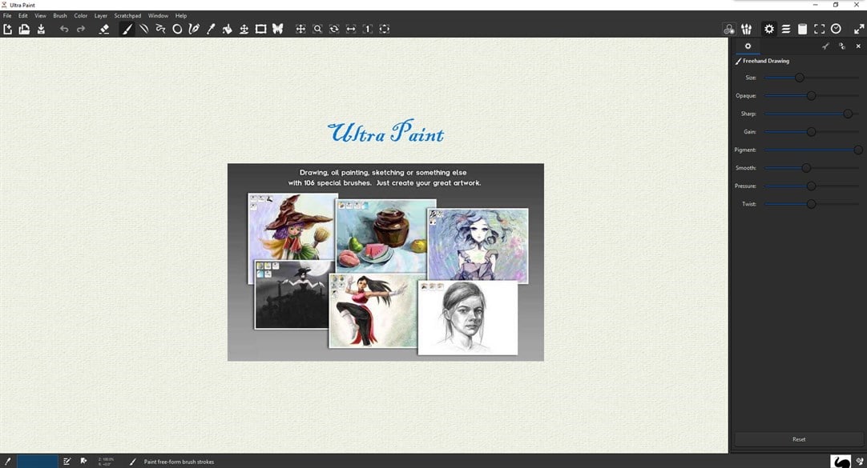Select the Ellipse drawing tool
Screen dimensions: 867x468
(x=177, y=29)
